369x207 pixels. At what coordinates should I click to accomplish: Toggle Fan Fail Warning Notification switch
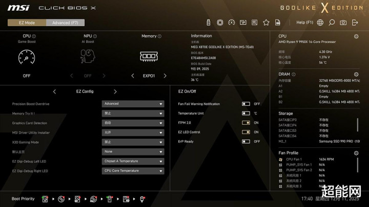(246, 104)
